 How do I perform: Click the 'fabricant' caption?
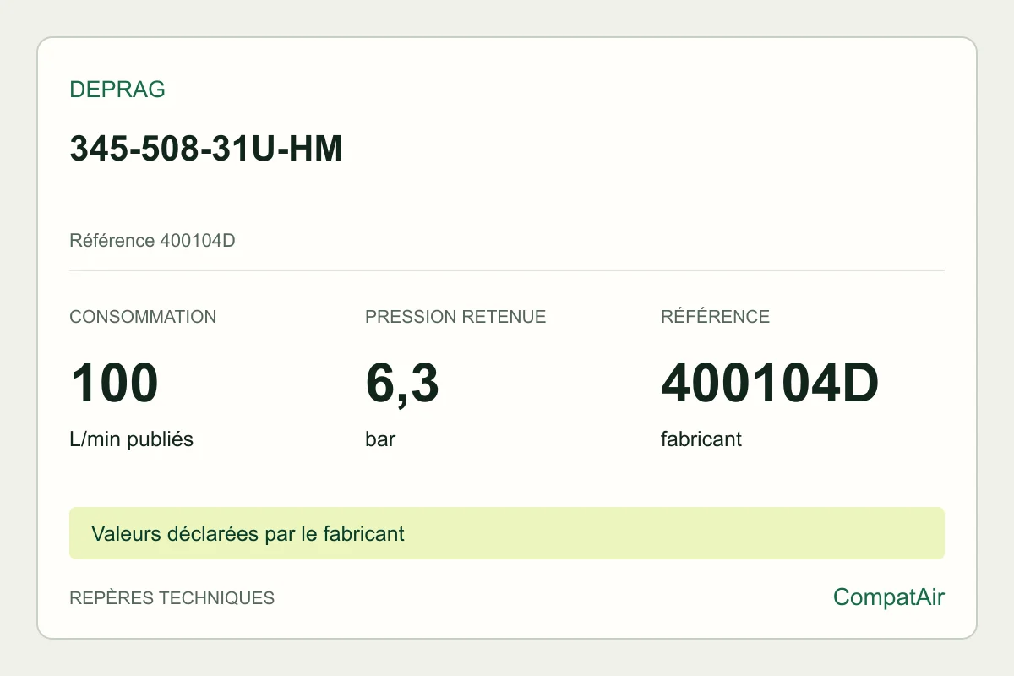coord(701,439)
